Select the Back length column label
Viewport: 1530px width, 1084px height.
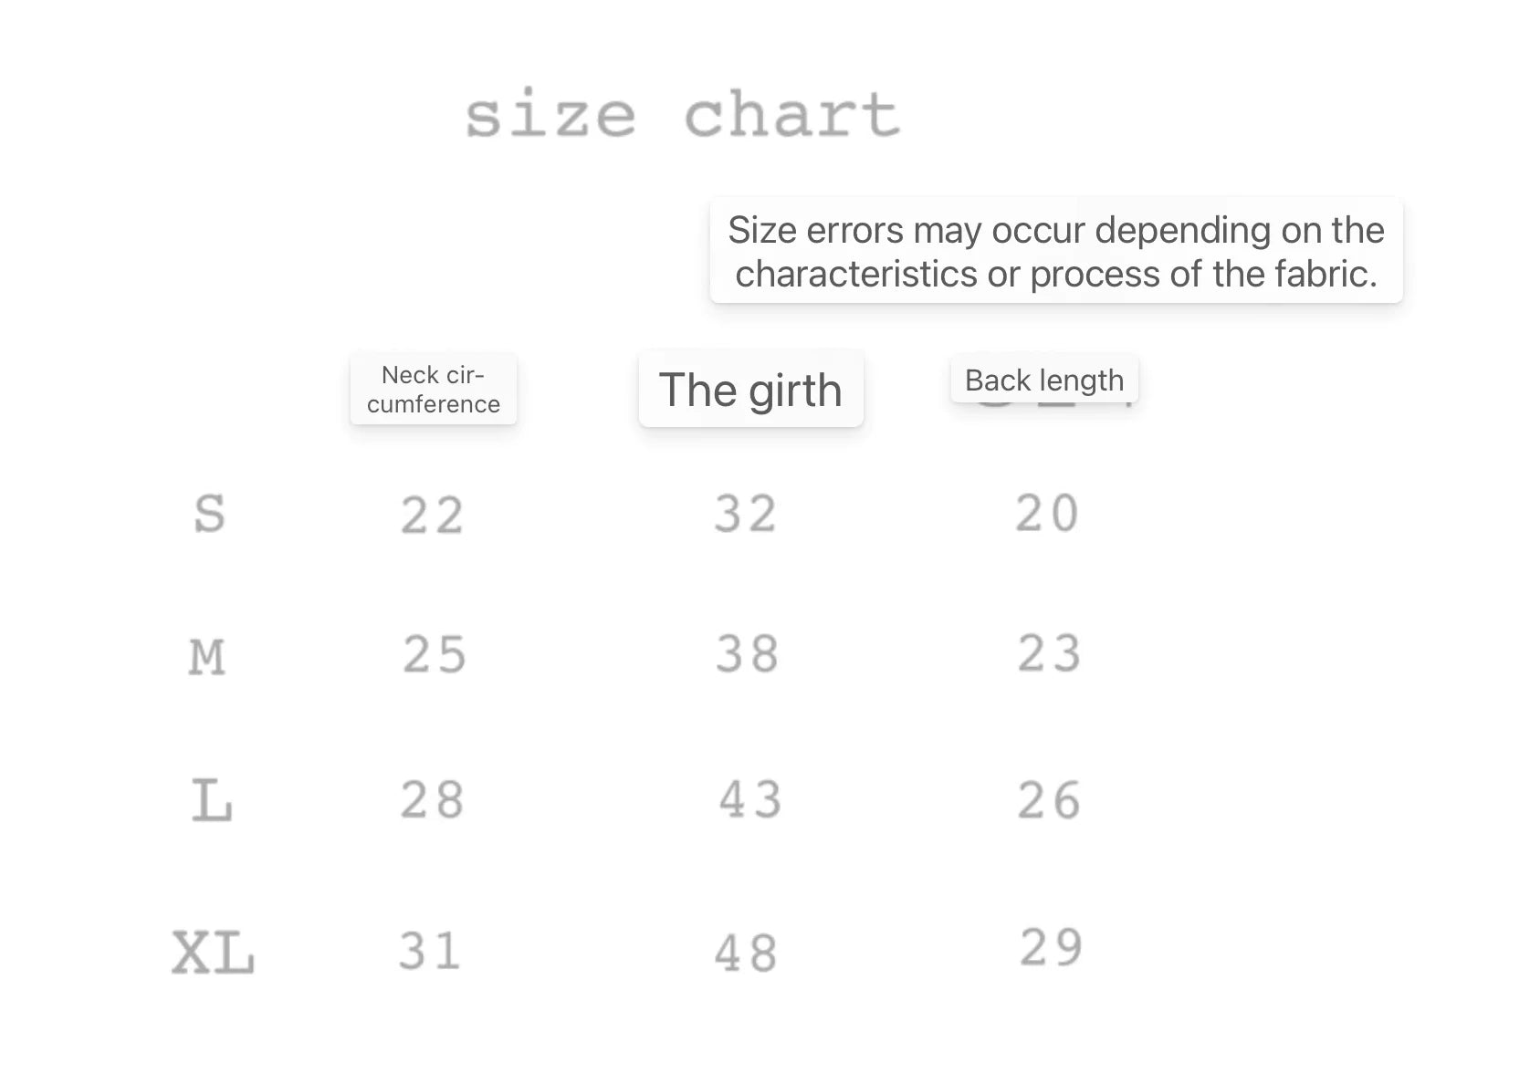coord(1044,380)
